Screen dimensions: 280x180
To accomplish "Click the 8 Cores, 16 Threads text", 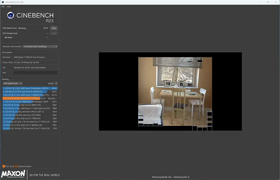I will 26,62.
